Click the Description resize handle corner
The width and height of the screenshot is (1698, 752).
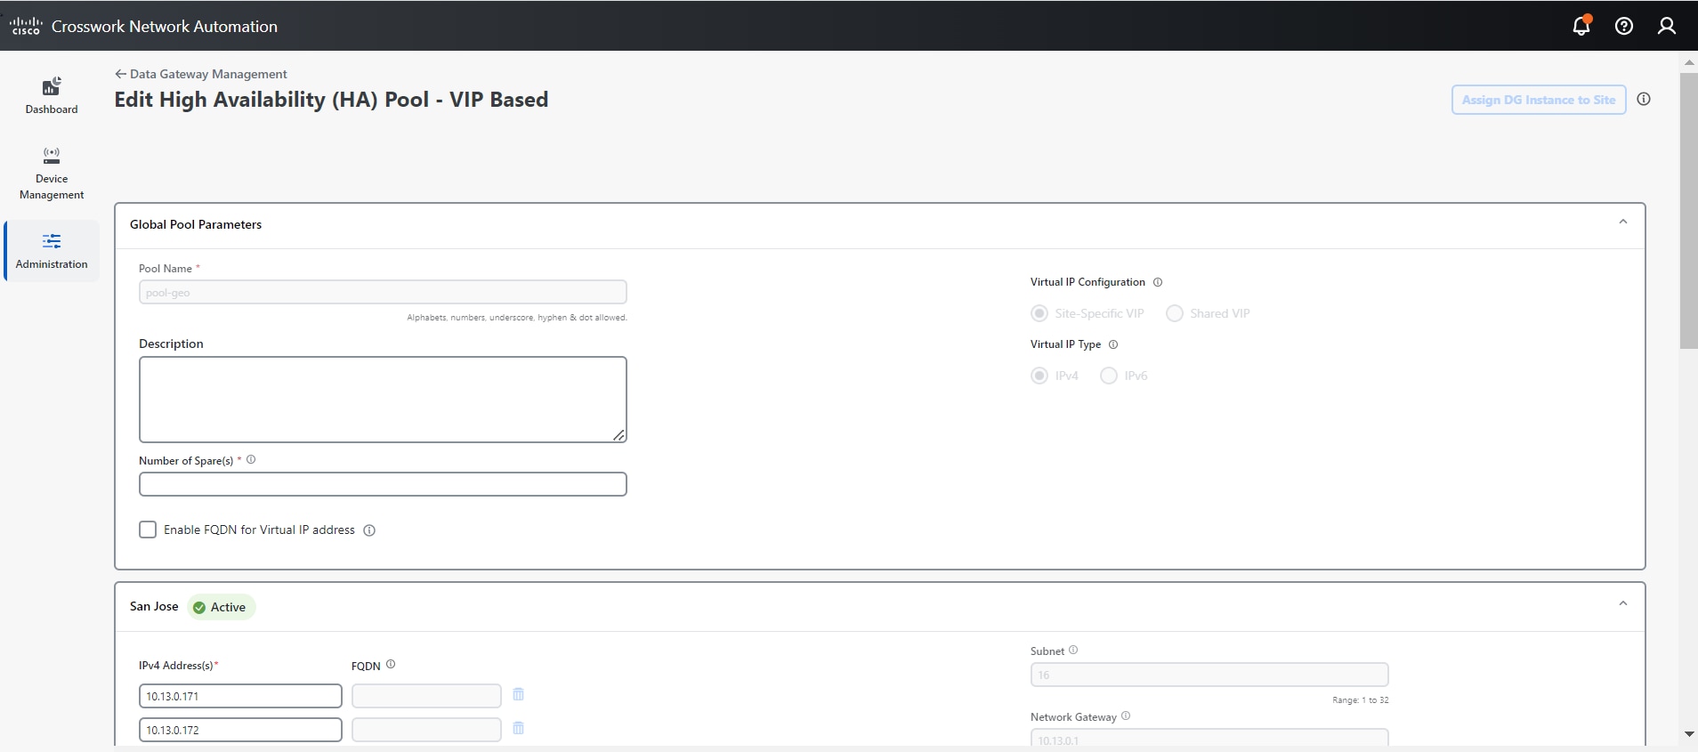(619, 434)
